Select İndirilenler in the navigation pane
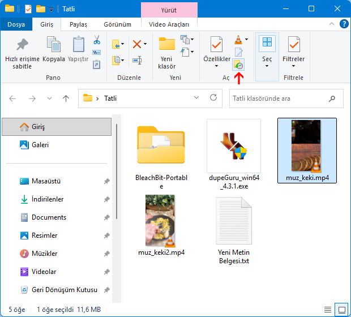The image size is (351, 317). click(47, 199)
